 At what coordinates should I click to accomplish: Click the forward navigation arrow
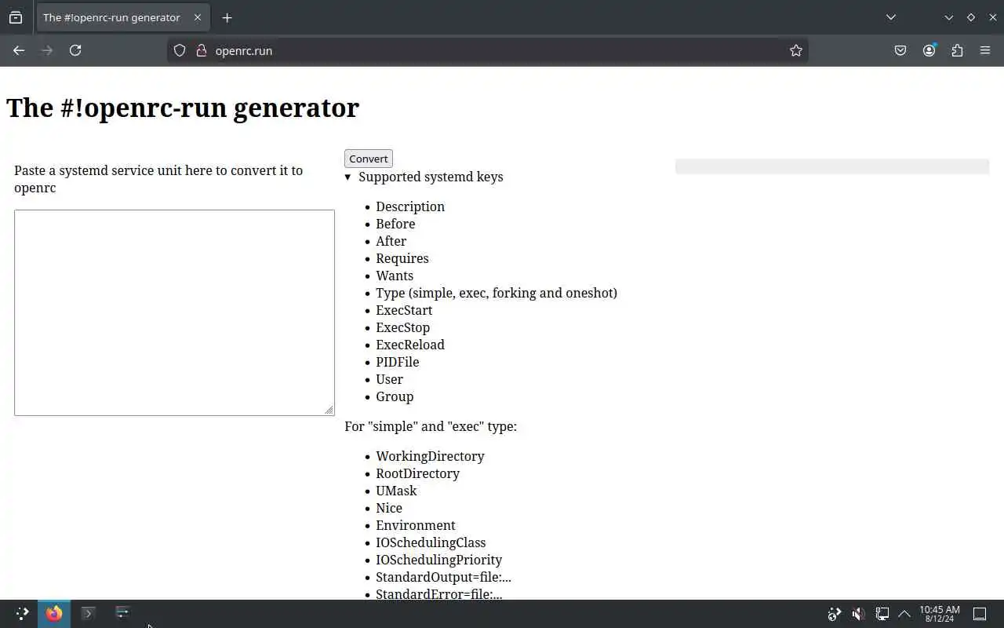(x=47, y=50)
